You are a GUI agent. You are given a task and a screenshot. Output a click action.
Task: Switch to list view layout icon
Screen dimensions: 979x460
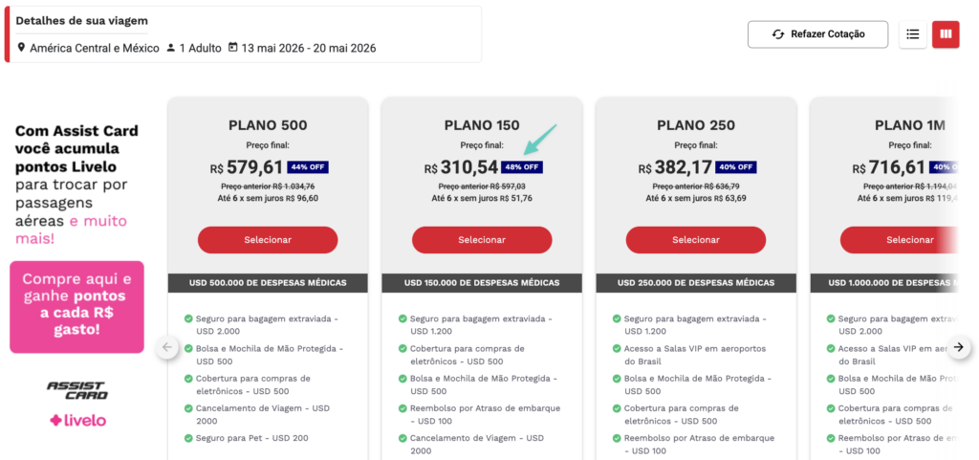[912, 34]
